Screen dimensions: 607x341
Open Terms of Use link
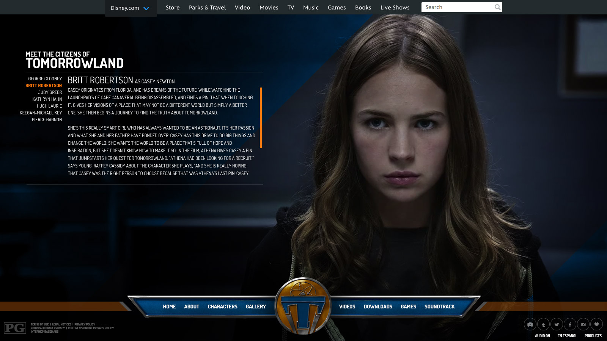tap(40, 324)
